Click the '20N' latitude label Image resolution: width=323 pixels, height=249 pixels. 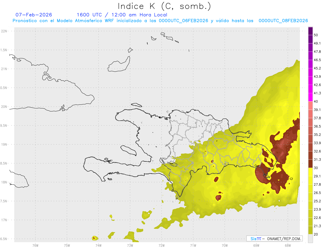click(x=4, y=107)
